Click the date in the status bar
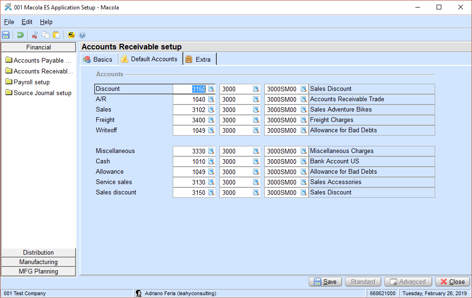The image size is (472, 298). click(x=435, y=293)
